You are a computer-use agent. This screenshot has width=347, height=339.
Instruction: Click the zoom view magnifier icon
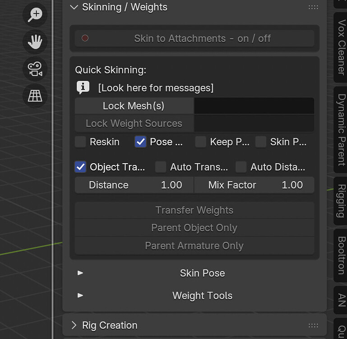(35, 14)
